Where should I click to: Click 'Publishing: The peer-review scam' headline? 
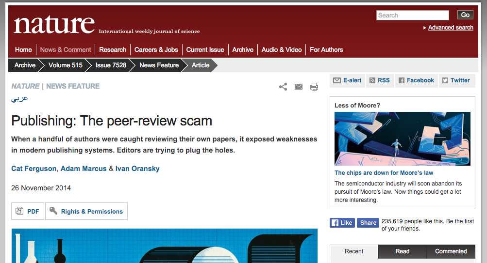(x=112, y=121)
